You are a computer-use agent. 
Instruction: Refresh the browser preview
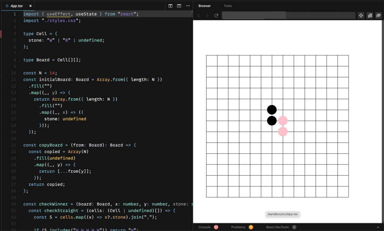coord(216,15)
